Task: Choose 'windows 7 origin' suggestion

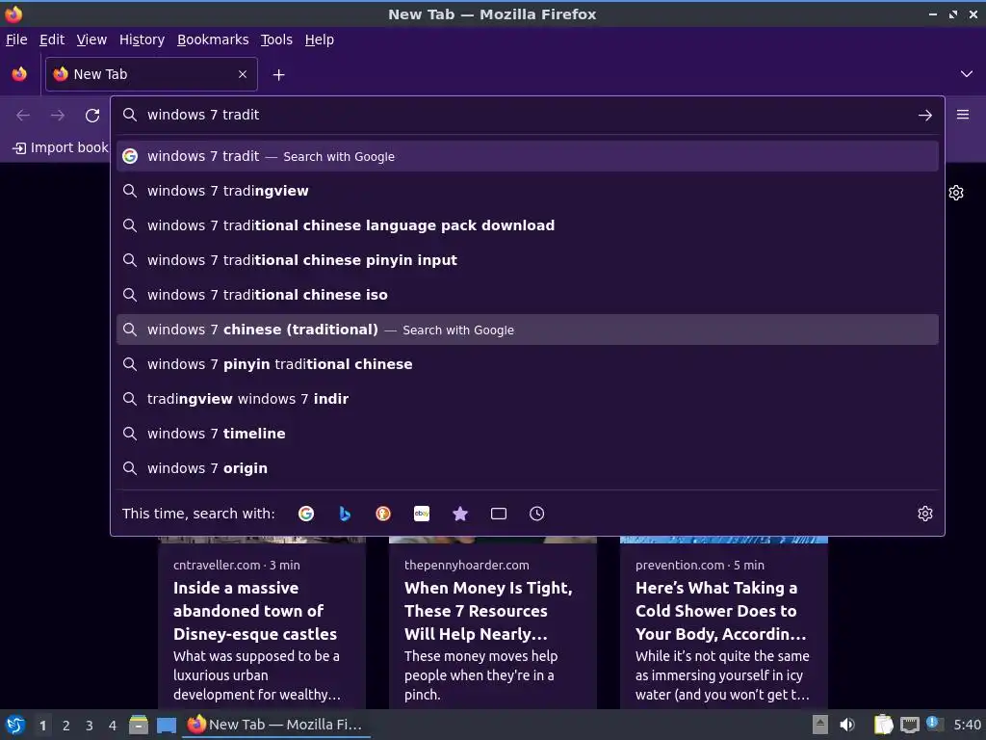Action: [x=528, y=467]
